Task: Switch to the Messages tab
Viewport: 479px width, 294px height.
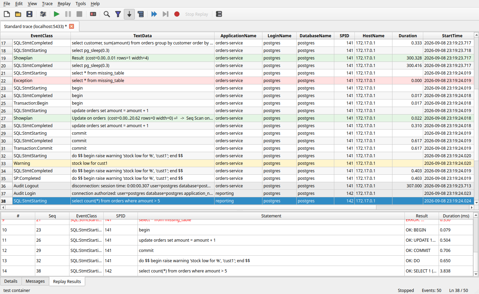Action: coord(35,281)
